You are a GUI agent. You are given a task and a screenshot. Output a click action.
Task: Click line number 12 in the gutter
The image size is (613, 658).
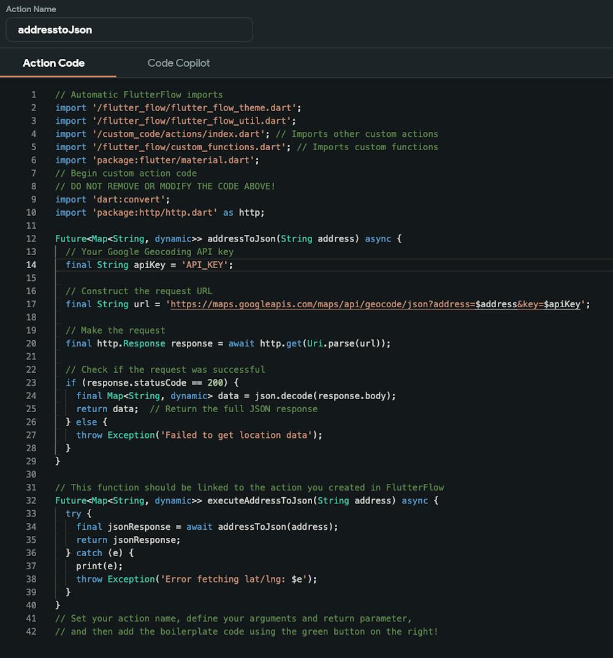(x=31, y=239)
